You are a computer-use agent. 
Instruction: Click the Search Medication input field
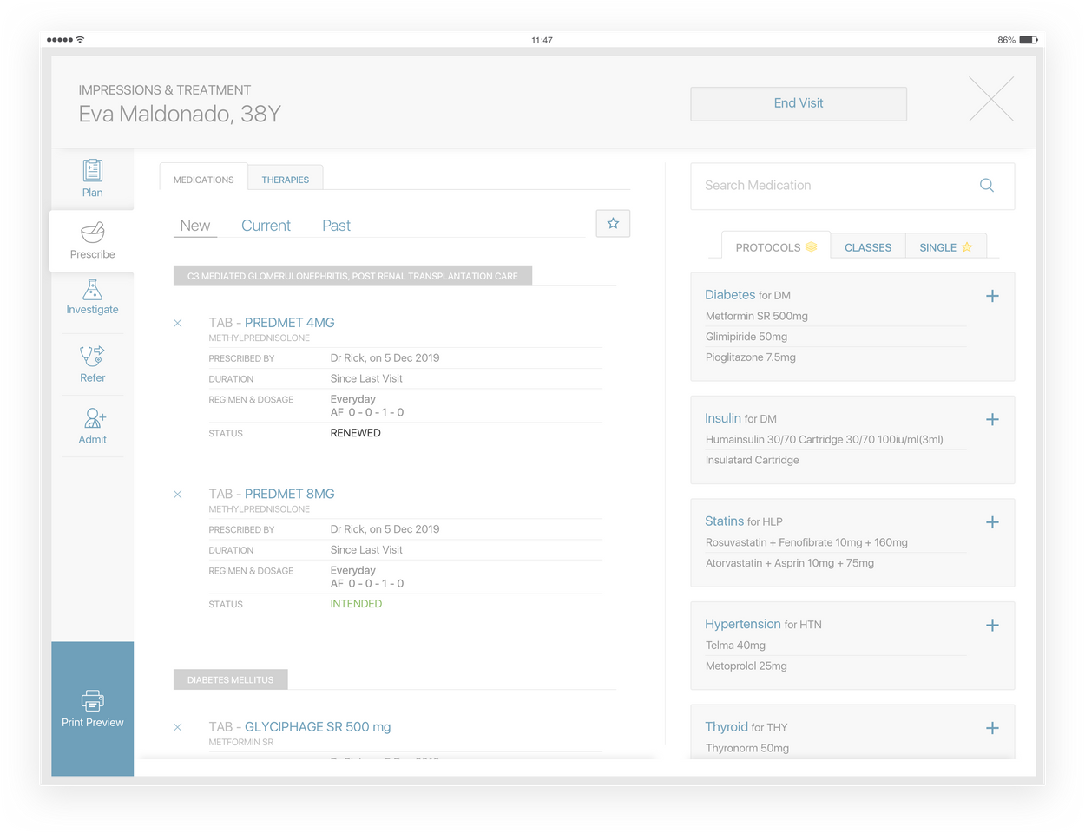(x=833, y=186)
